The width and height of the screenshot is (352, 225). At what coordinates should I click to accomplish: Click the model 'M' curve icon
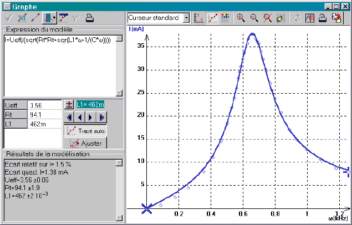(23, 18)
